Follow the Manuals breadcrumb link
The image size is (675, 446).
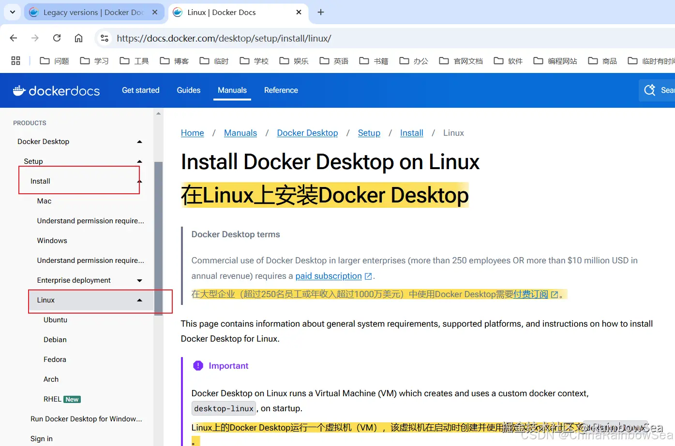click(x=240, y=133)
